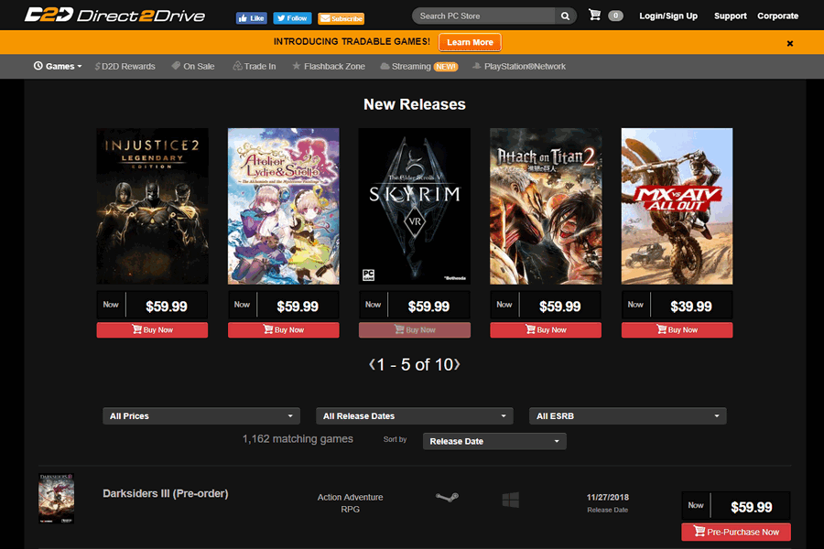Expand the All ESRB filter dropdown
The width and height of the screenshot is (824, 549).
(628, 416)
